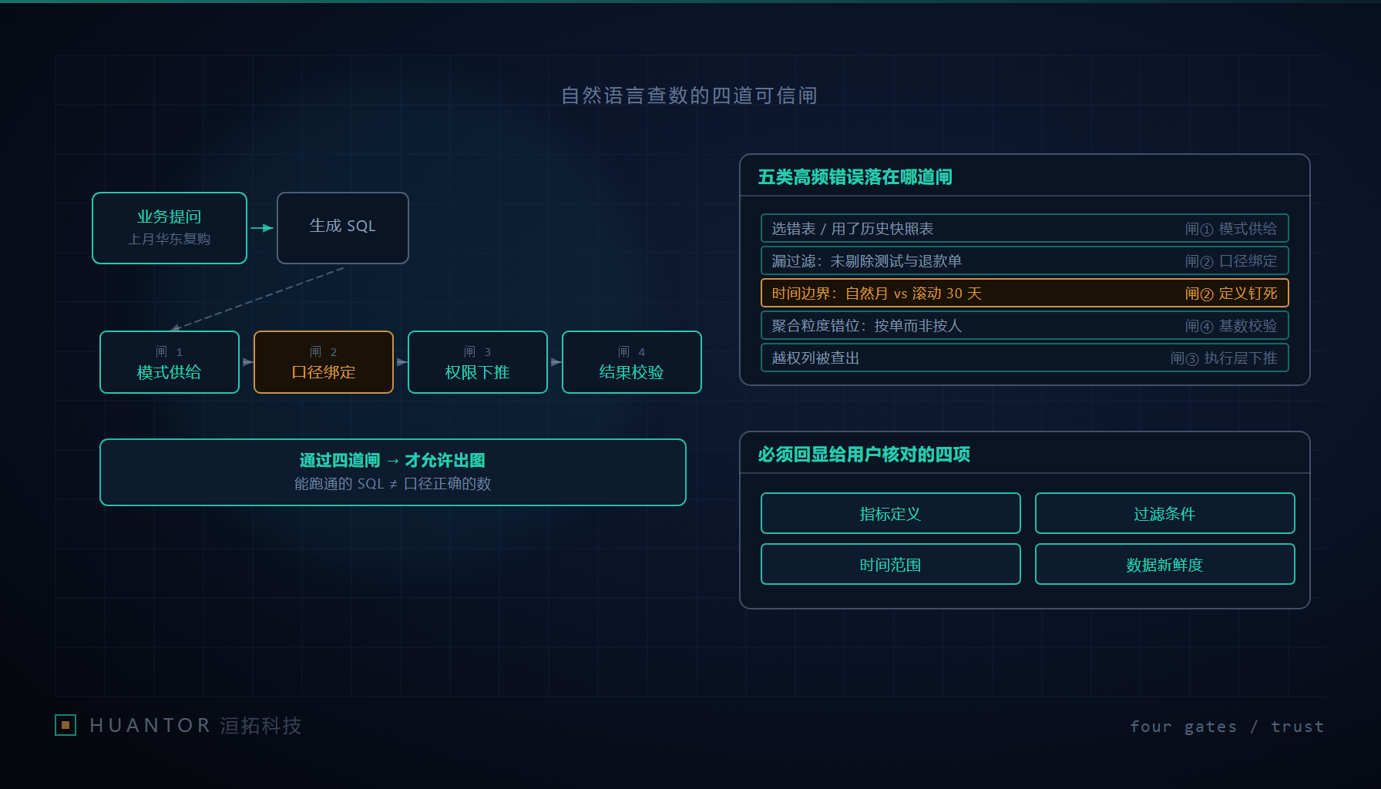This screenshot has width=1381, height=789.
Task: Click gate 1 模式供给 box
Action: 170,362
